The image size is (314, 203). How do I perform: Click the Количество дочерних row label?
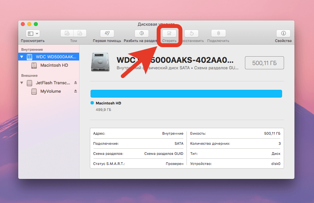pyautogui.click(x=210, y=143)
